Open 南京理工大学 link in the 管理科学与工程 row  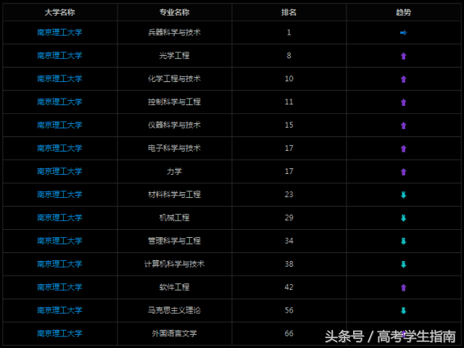[x=59, y=241]
